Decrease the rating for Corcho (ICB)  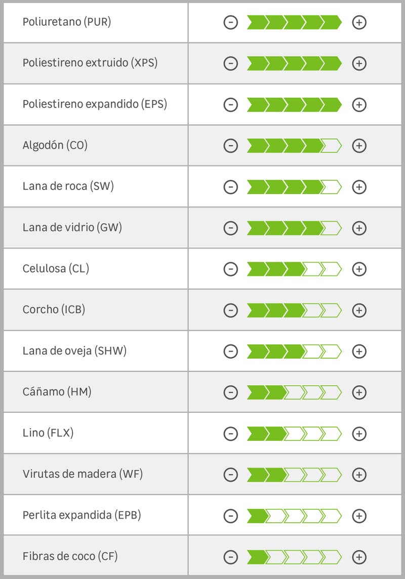230,310
